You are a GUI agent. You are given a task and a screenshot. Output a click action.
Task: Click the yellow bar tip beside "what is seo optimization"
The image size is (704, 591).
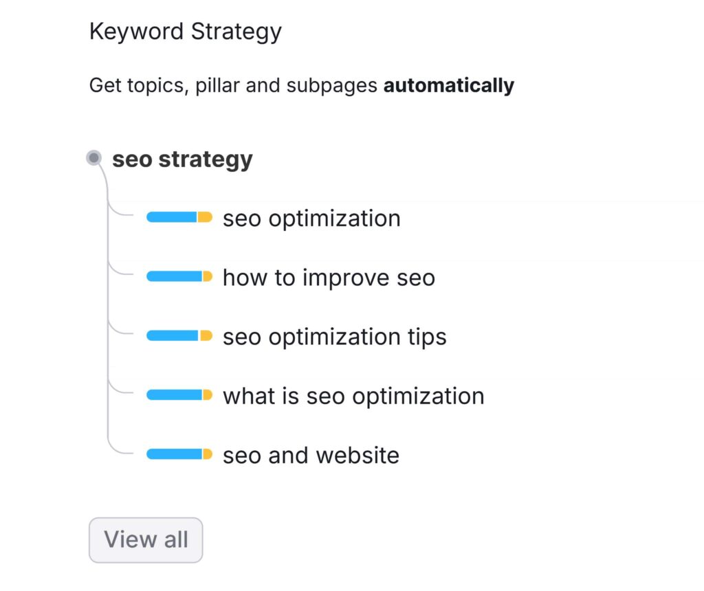click(x=207, y=395)
